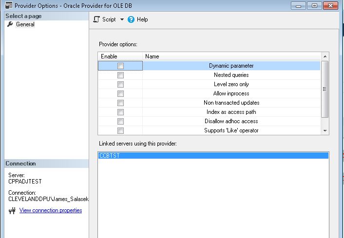Open the Script dropdown arrow
Screen dimensions: 344x238
122,19
